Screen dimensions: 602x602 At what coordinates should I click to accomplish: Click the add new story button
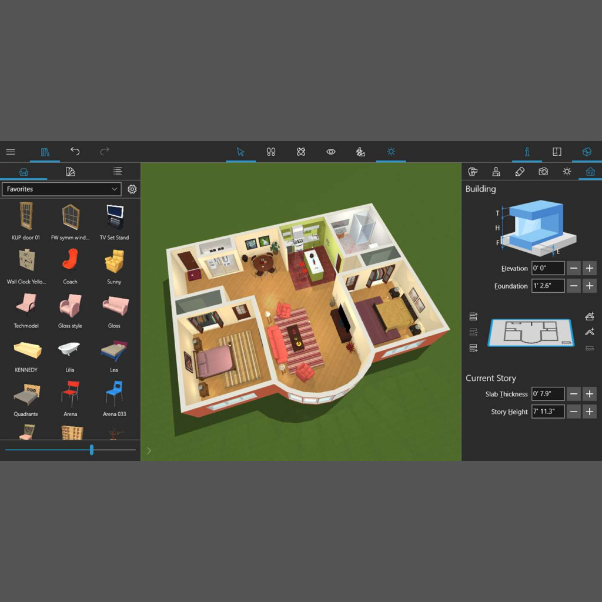click(473, 316)
